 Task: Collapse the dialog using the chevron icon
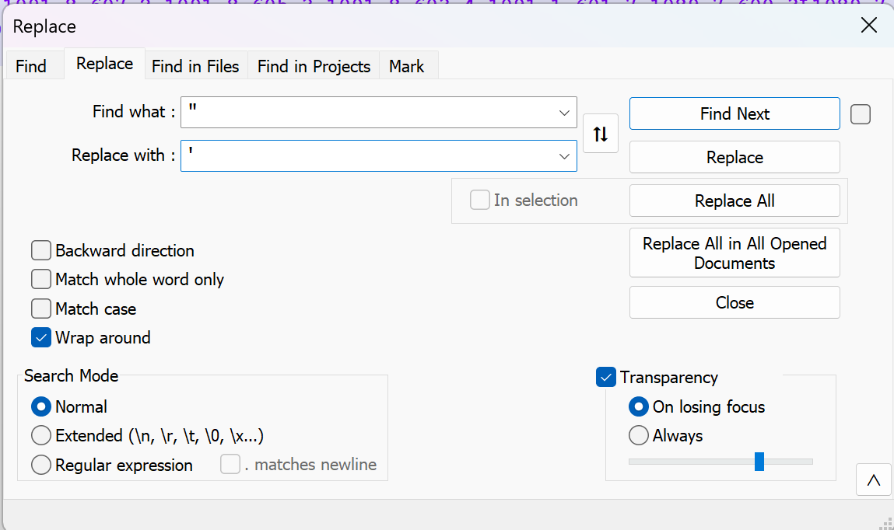[873, 479]
